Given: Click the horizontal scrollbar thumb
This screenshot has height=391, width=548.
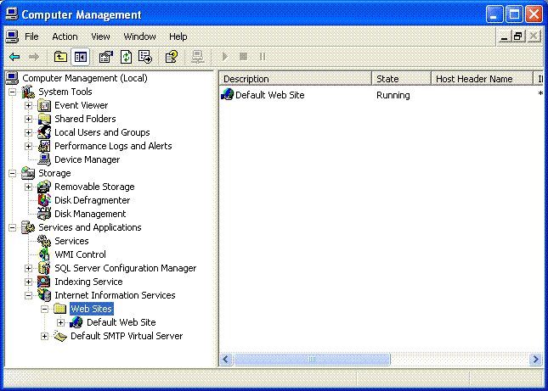Looking at the screenshot, I should click(x=312, y=360).
